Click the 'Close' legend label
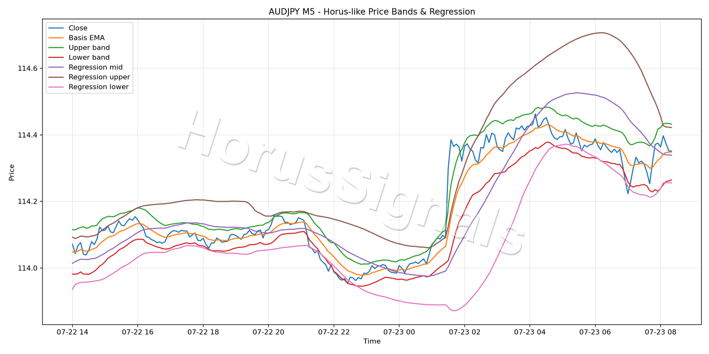Screen dimensions: 709x354 [x=78, y=28]
